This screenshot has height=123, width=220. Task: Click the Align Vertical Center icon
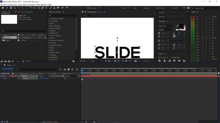pos(179,61)
